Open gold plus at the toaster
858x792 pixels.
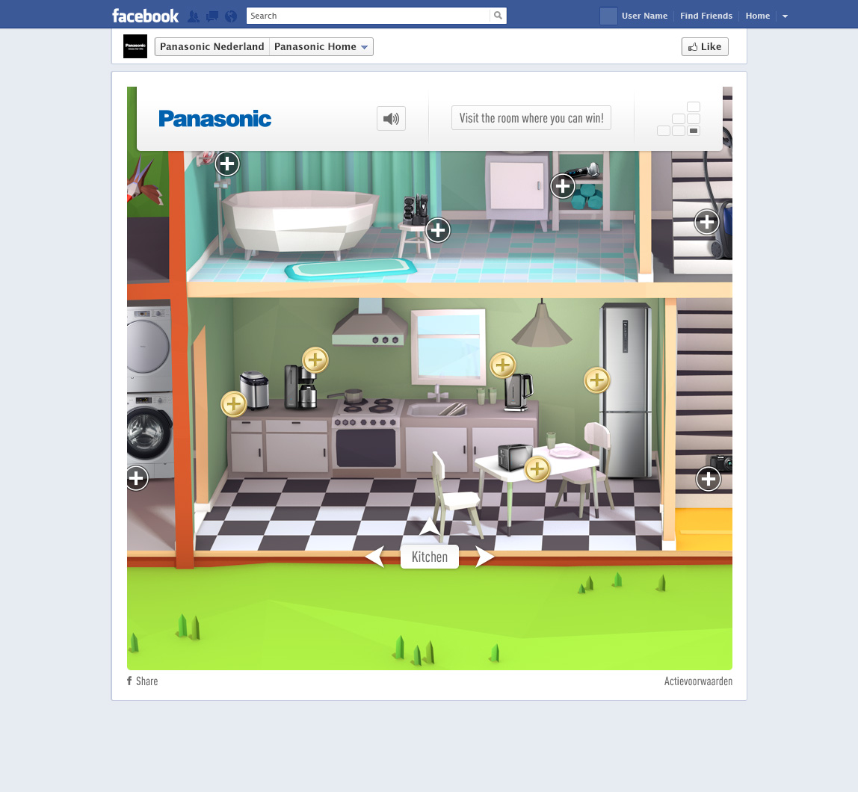(x=537, y=468)
